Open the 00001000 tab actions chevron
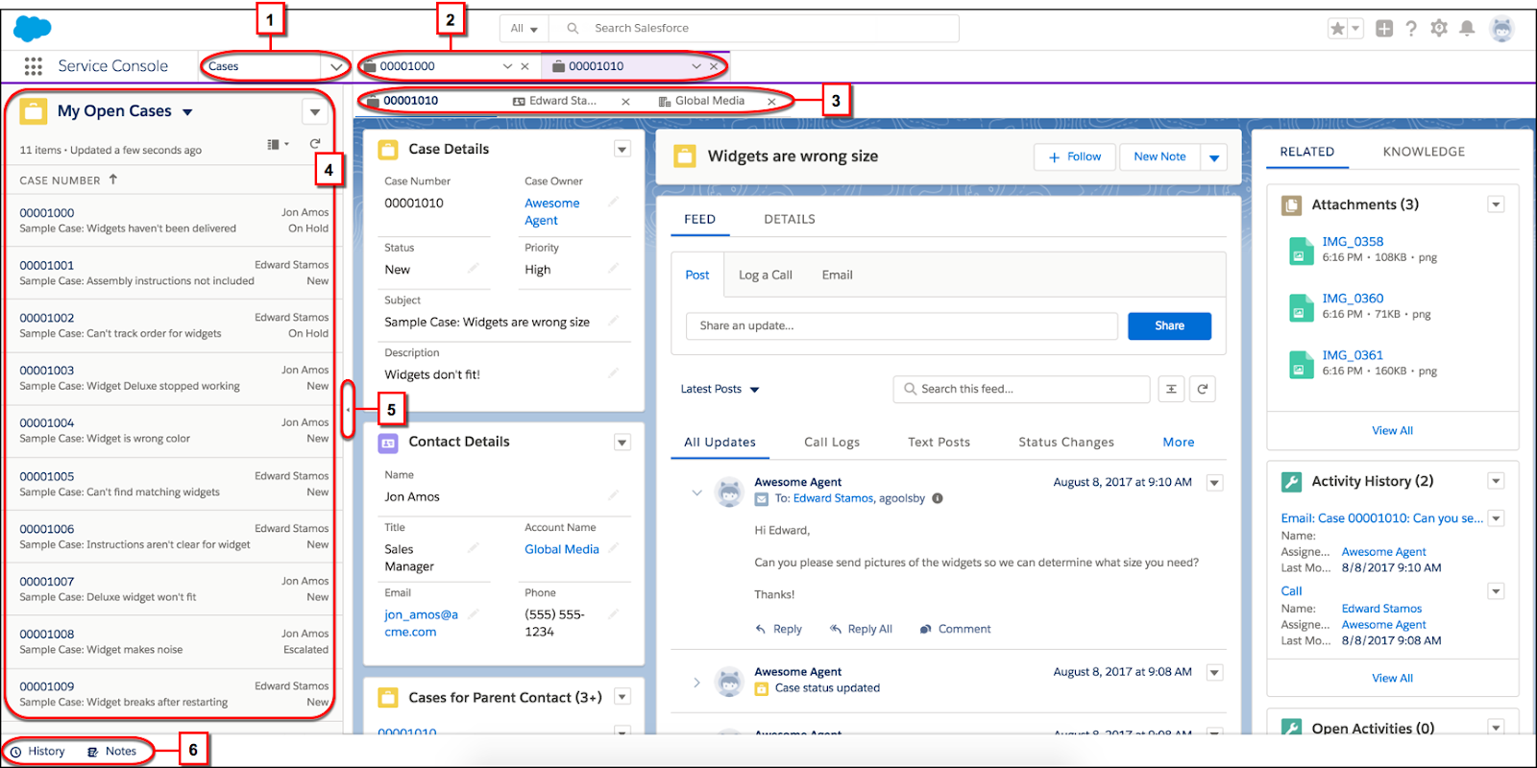 [507, 66]
